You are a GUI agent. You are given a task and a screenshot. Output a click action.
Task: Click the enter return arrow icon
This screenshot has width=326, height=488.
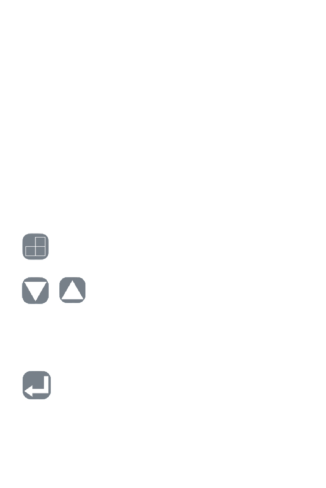37,385
